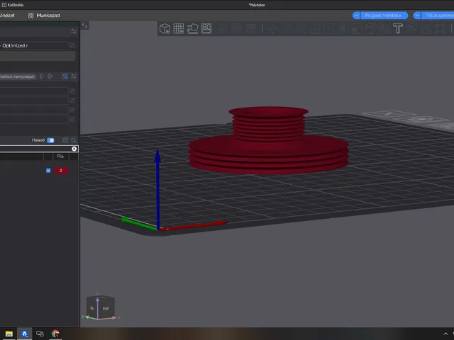This screenshot has width=454, height=340.
Task: Toggle the Haladó advanced mode switch
Action: pos(50,140)
